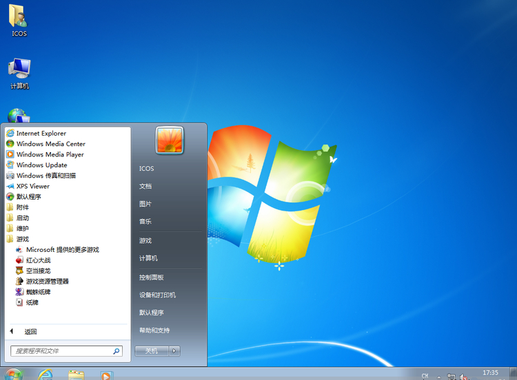Click the 关机 shutdown button
Screen dimensions: 517x380
coord(152,351)
